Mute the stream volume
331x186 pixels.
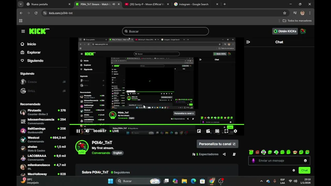(x=87, y=131)
